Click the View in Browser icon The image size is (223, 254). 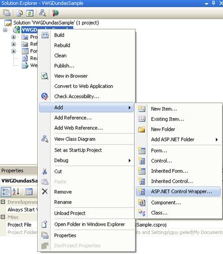pyautogui.click(x=45, y=76)
